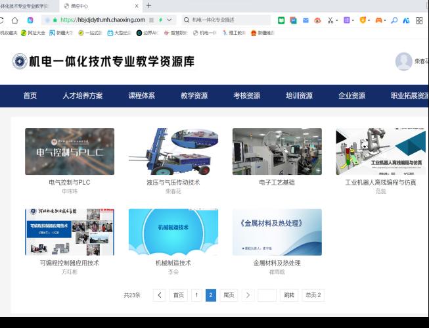This screenshot has height=328, width=429.
Task: Go to previous page with left arrow
Action: tap(160, 295)
